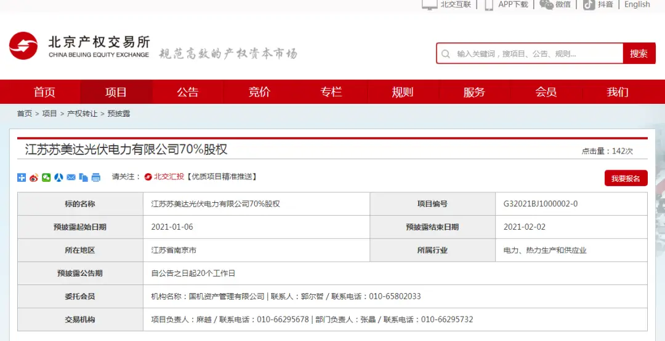The height and width of the screenshot is (341, 665).
Task: Click the industry value 电力、热力生产和供应业
Action: (x=545, y=251)
